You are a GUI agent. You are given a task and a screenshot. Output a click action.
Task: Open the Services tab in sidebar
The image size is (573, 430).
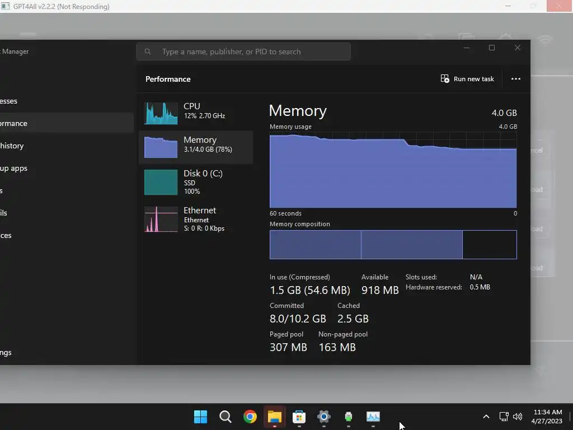tap(66, 236)
